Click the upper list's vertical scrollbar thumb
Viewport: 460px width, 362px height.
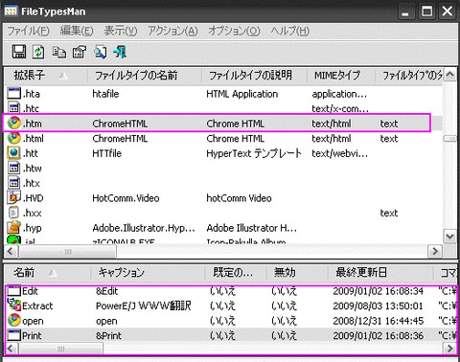449,139
